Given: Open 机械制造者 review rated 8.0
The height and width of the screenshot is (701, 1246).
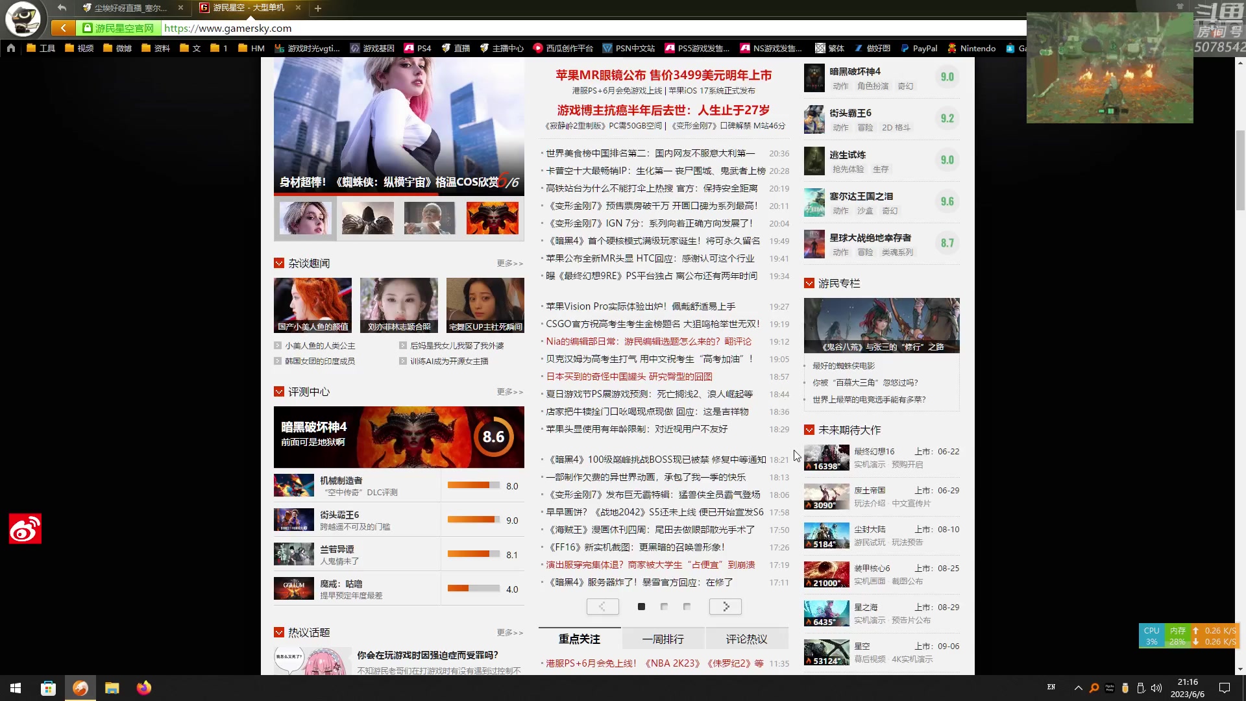Looking at the screenshot, I should [398, 486].
